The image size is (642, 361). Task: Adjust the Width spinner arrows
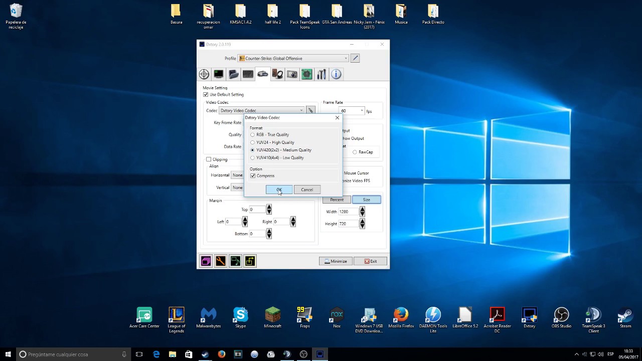(362, 212)
